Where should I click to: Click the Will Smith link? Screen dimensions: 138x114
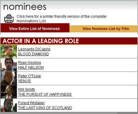26,90
